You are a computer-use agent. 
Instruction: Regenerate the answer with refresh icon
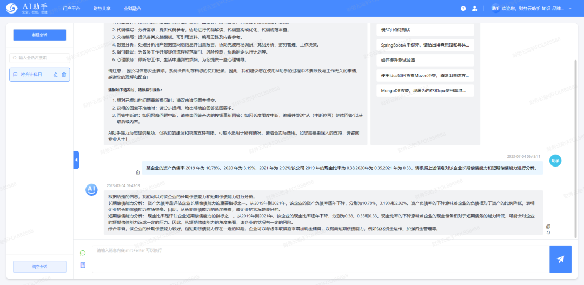coord(548,233)
